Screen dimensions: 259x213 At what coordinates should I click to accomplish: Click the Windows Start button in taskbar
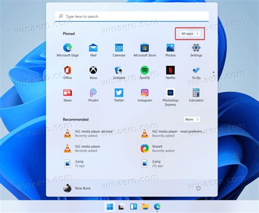[x=110, y=207]
